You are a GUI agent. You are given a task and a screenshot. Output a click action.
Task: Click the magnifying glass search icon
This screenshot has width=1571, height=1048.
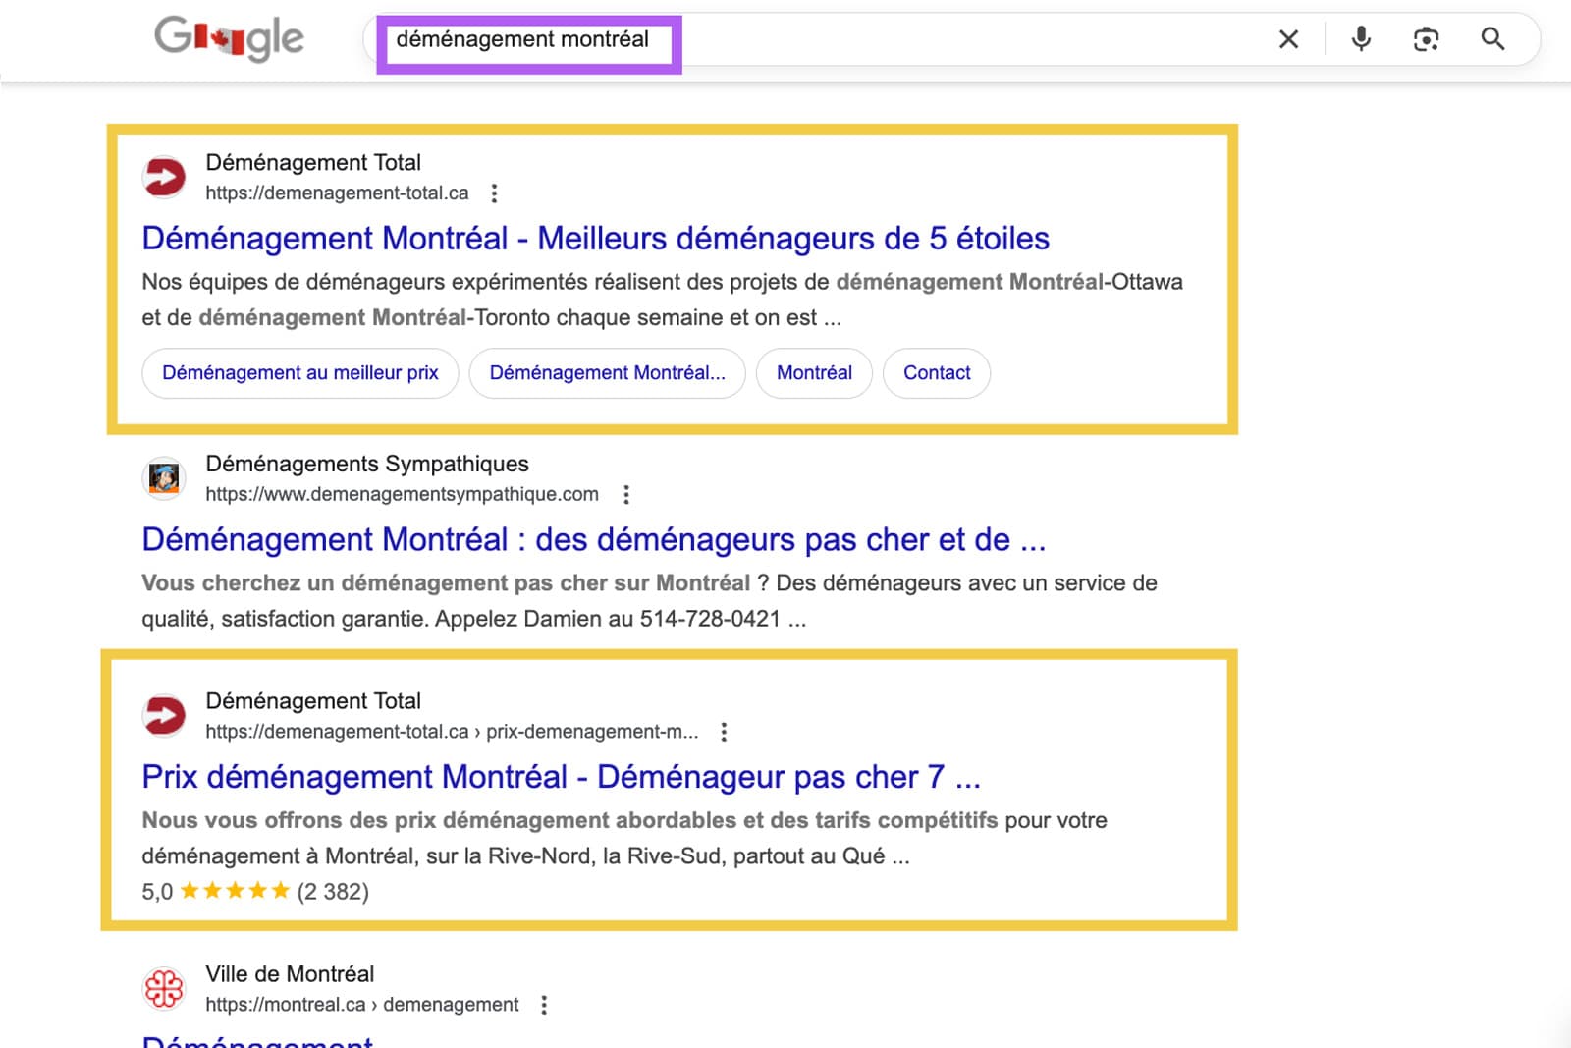(1492, 39)
